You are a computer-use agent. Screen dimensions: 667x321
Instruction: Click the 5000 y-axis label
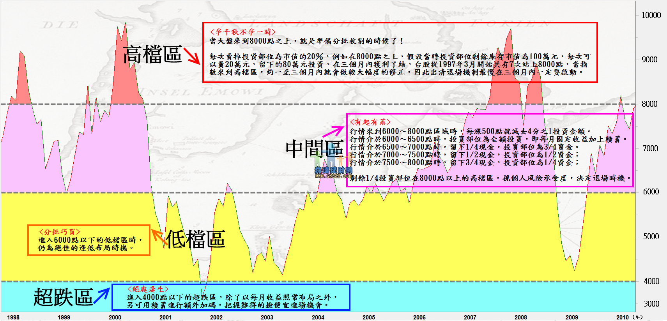click(651, 236)
